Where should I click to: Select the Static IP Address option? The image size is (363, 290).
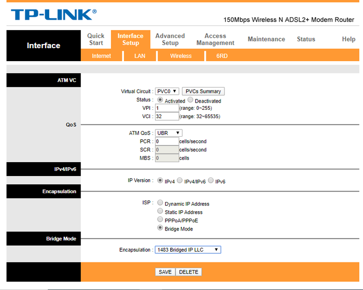[x=160, y=211]
